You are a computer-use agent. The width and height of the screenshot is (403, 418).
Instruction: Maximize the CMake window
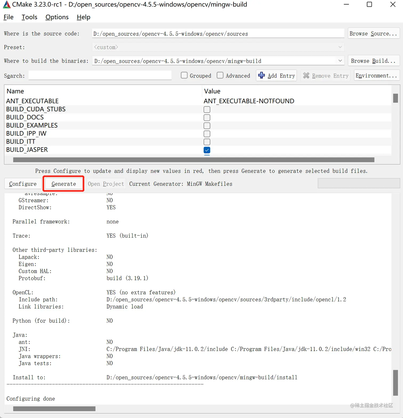point(369,4)
